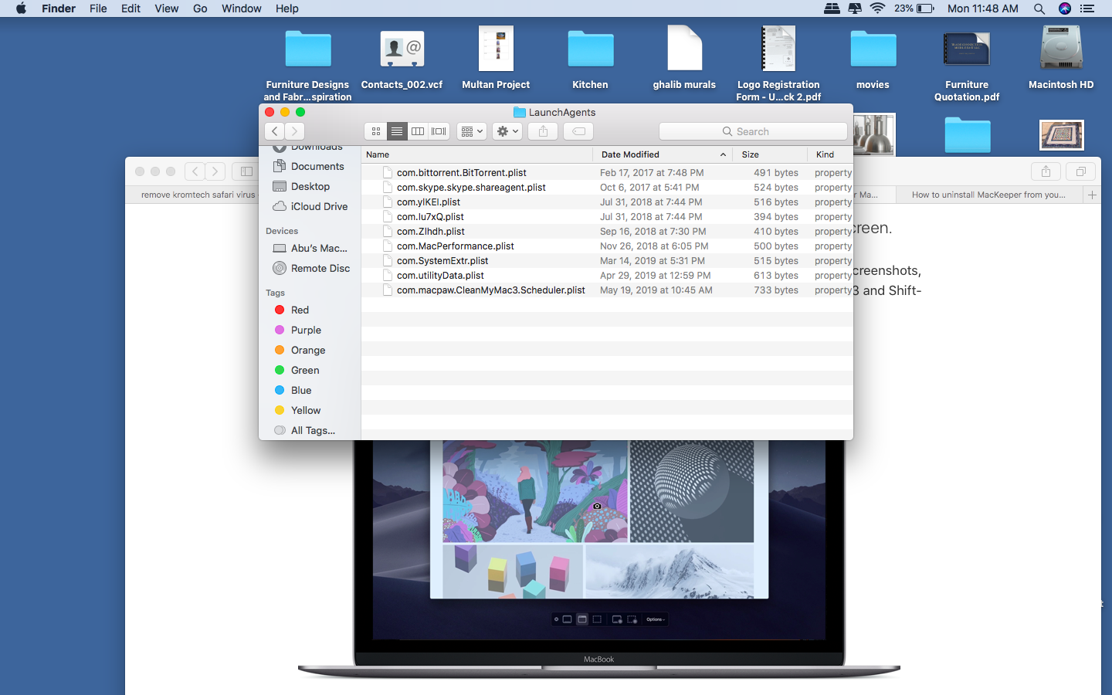1112x695 pixels.
Task: Open the File menu
Action: [x=98, y=8]
